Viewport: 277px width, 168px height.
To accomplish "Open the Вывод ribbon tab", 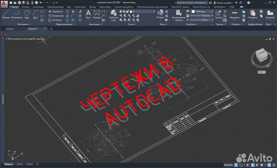I will pos(93,7).
